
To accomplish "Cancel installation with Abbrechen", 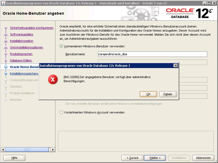I will point(203,158).
